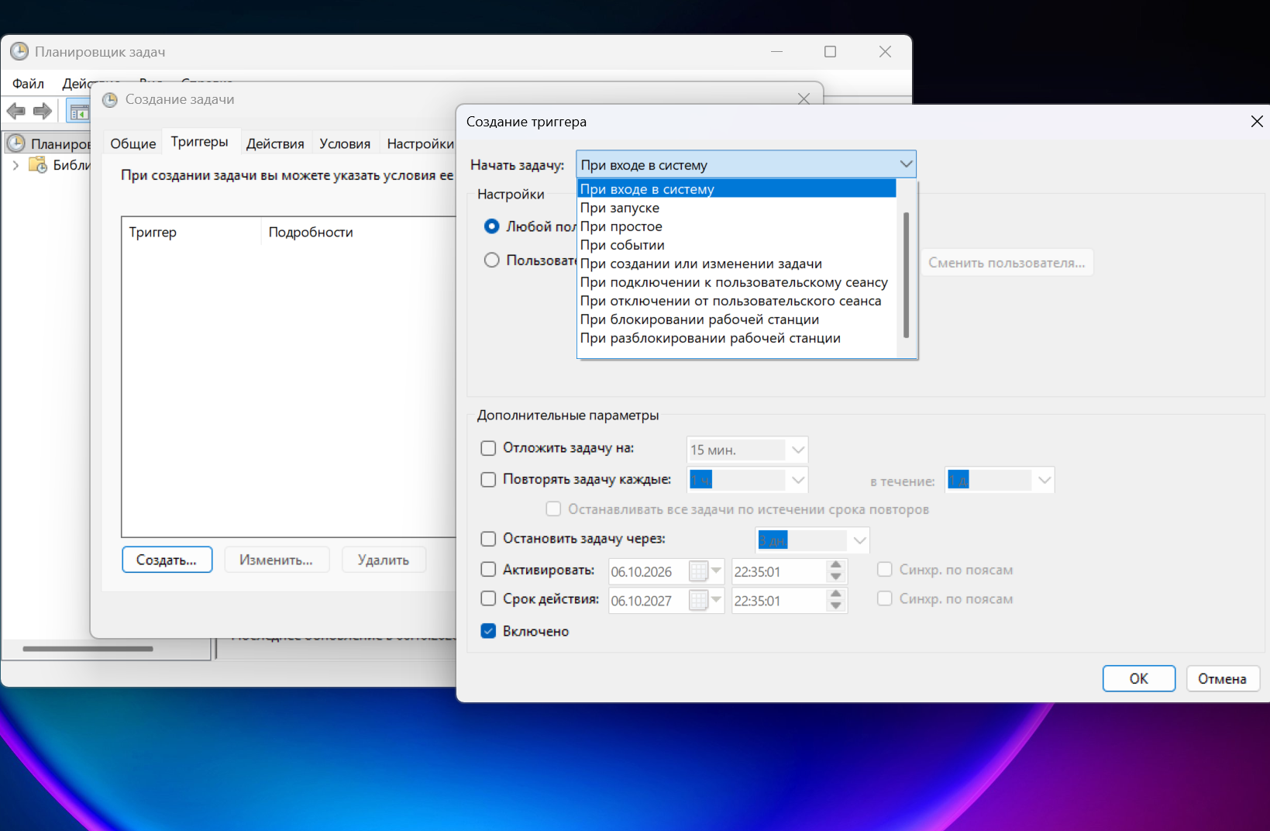Screen dimensions: 1270x831
Task: Click the clock icon next to Планировщик tree node
Action: (16, 143)
